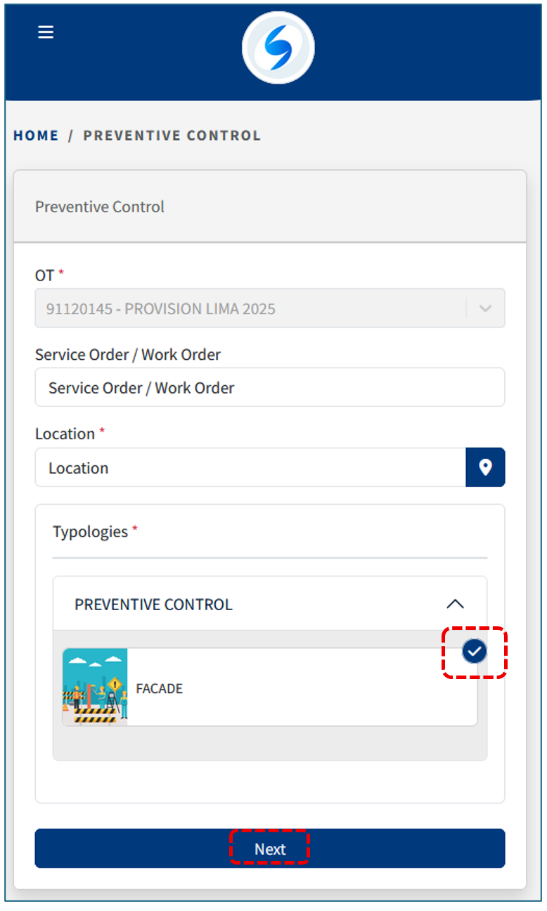The image size is (547, 911).
Task: Click the location pin icon button
Action: point(485,467)
